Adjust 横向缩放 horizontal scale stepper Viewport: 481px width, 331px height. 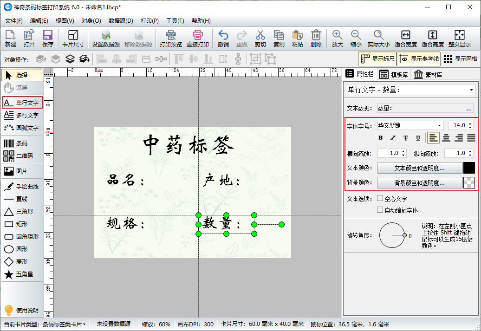403,153
